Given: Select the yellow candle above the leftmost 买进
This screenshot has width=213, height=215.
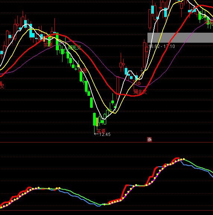Looking at the screenshot, I should [44, 39].
